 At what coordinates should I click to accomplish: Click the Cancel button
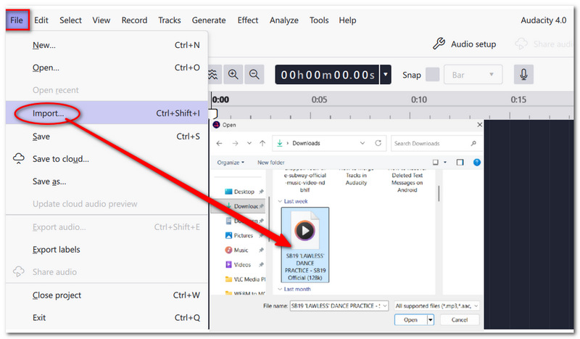[x=460, y=319]
